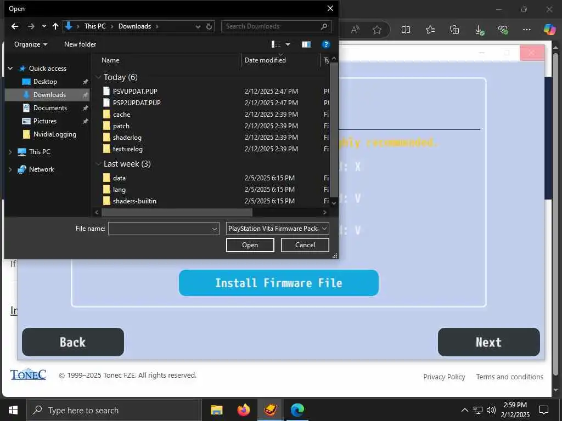Select Desktop in Quick access

[x=45, y=82]
